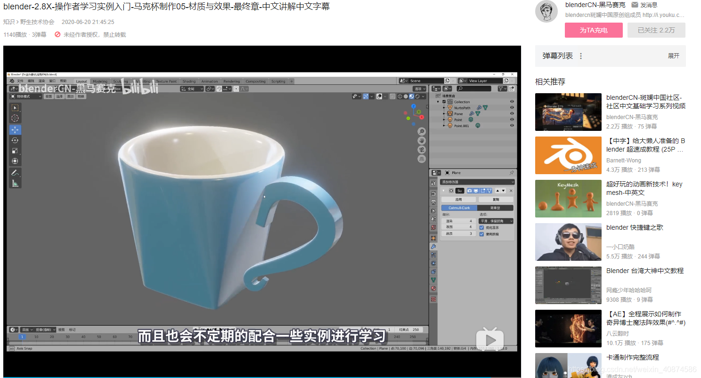The height and width of the screenshot is (378, 701).
Task: Toggle X-ray mode in viewport header
Action: (x=392, y=97)
